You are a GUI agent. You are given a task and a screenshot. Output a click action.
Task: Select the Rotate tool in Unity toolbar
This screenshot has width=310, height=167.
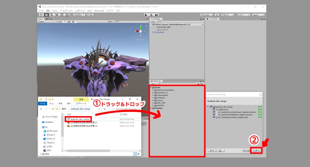click(x=51, y=15)
